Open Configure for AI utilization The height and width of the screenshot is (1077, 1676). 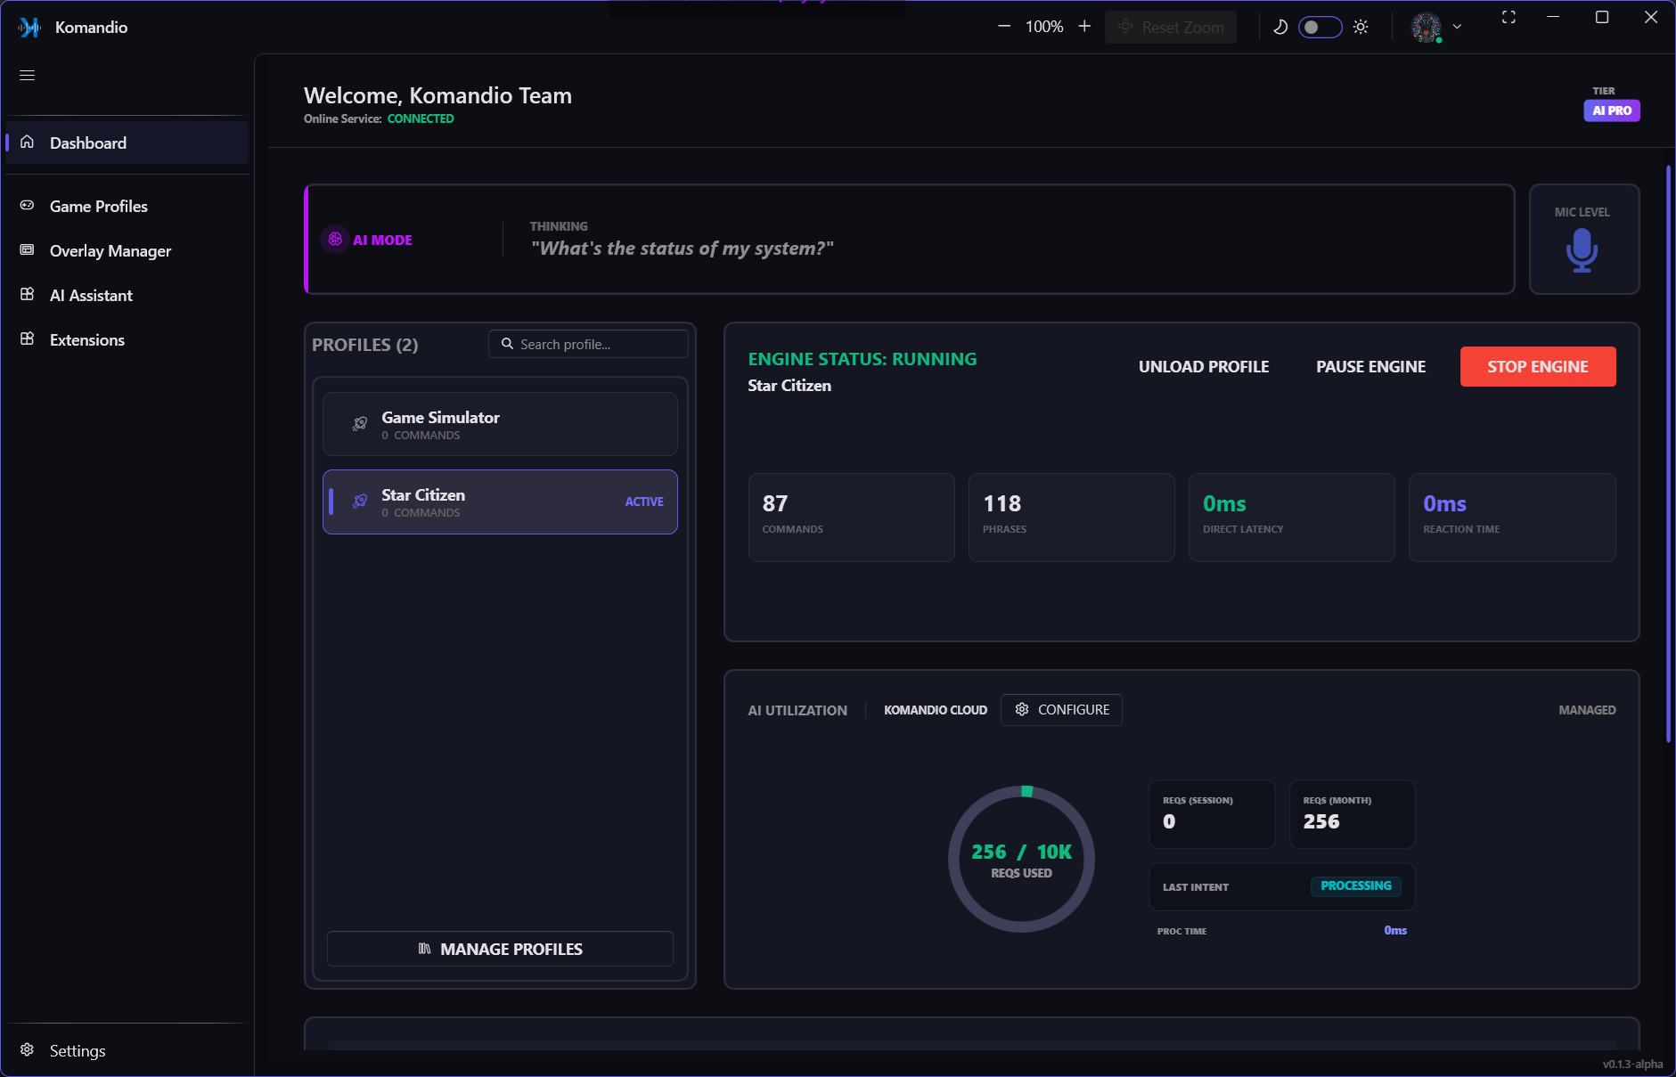pos(1061,710)
